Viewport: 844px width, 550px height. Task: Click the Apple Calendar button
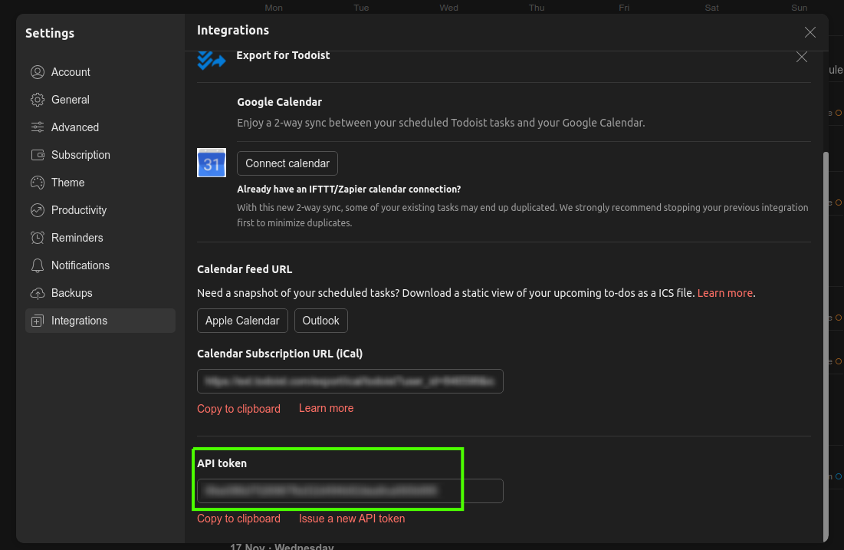point(242,321)
